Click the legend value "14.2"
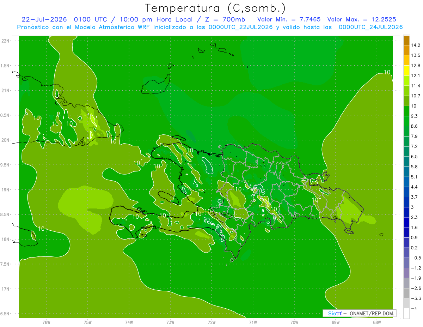Screen dimensions: 423x327 (415, 45)
